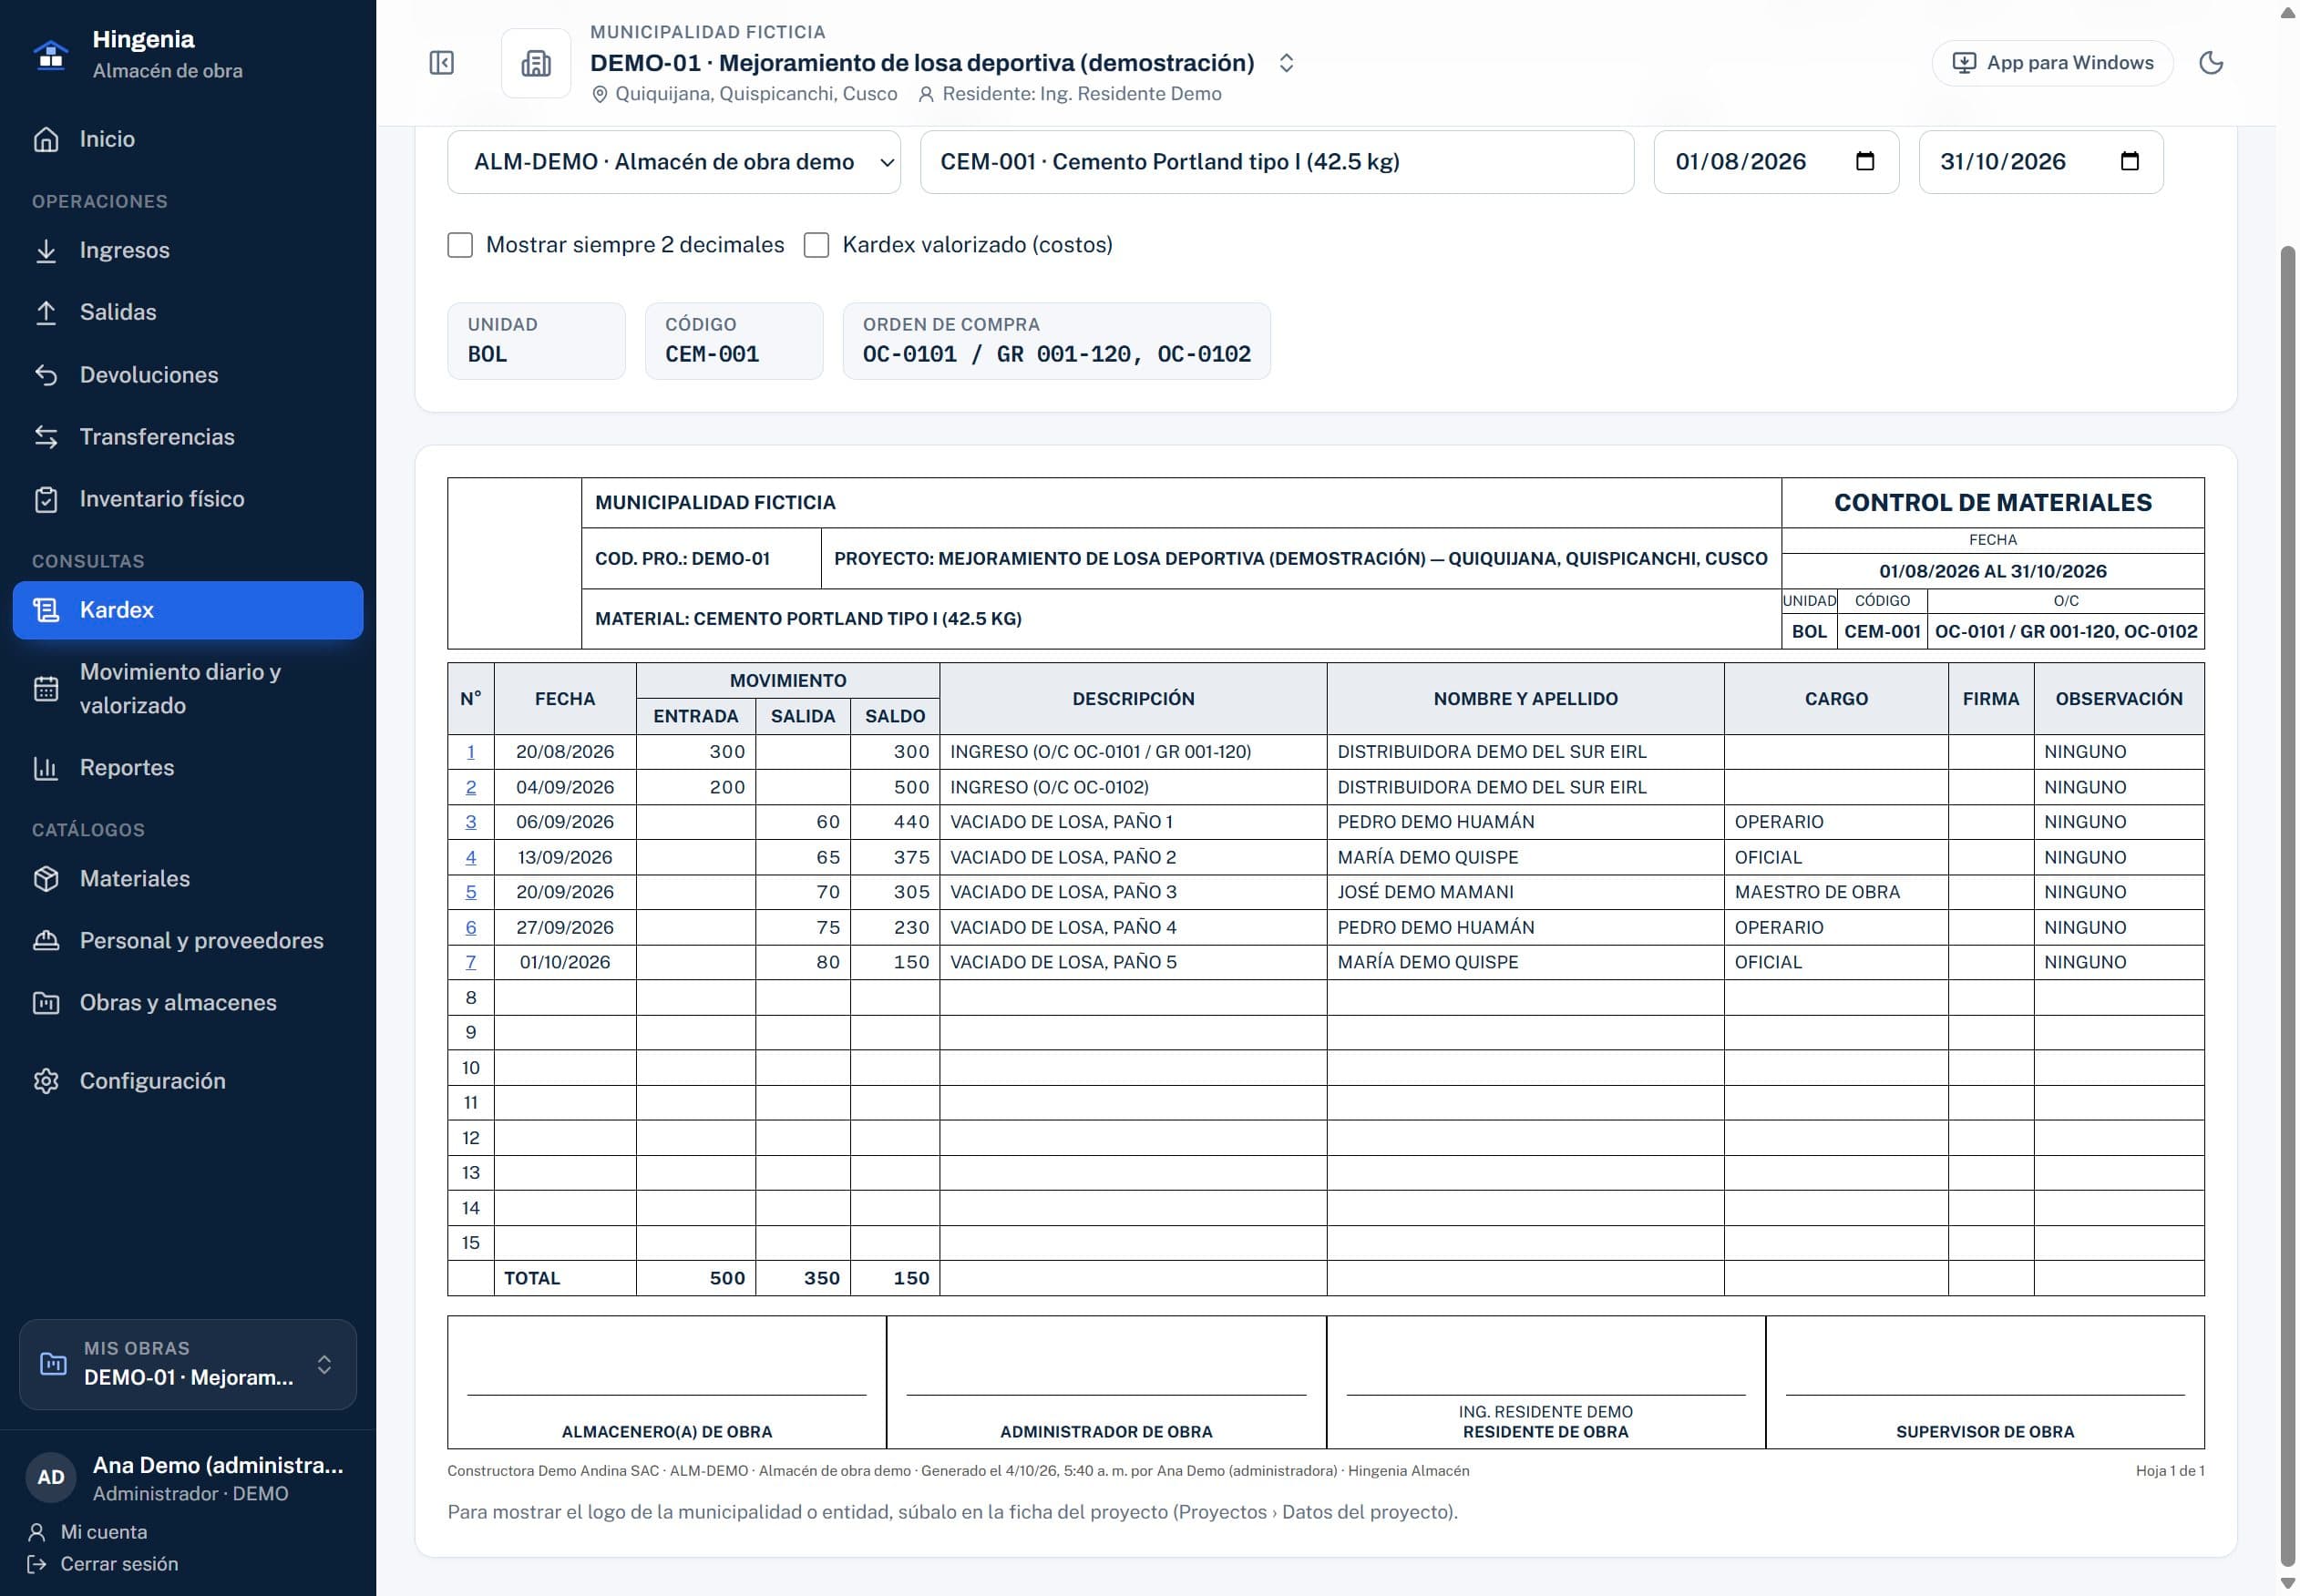Enable Mostrar siempre 2 decimales checkbox
The image size is (2300, 1596).
459,245
